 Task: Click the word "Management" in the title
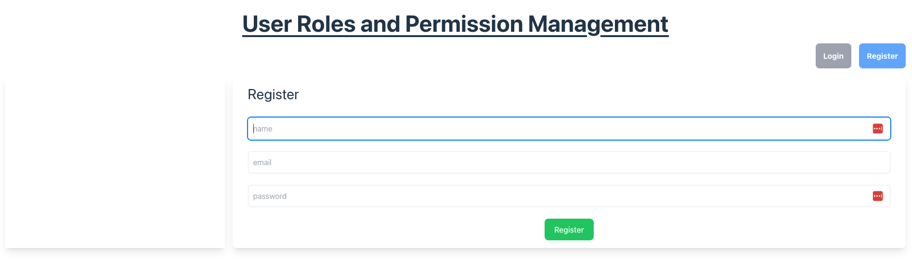[x=598, y=24]
